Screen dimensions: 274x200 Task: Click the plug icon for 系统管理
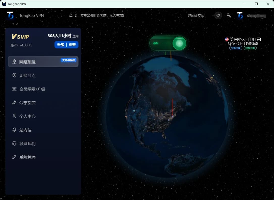pyautogui.click(x=14, y=157)
